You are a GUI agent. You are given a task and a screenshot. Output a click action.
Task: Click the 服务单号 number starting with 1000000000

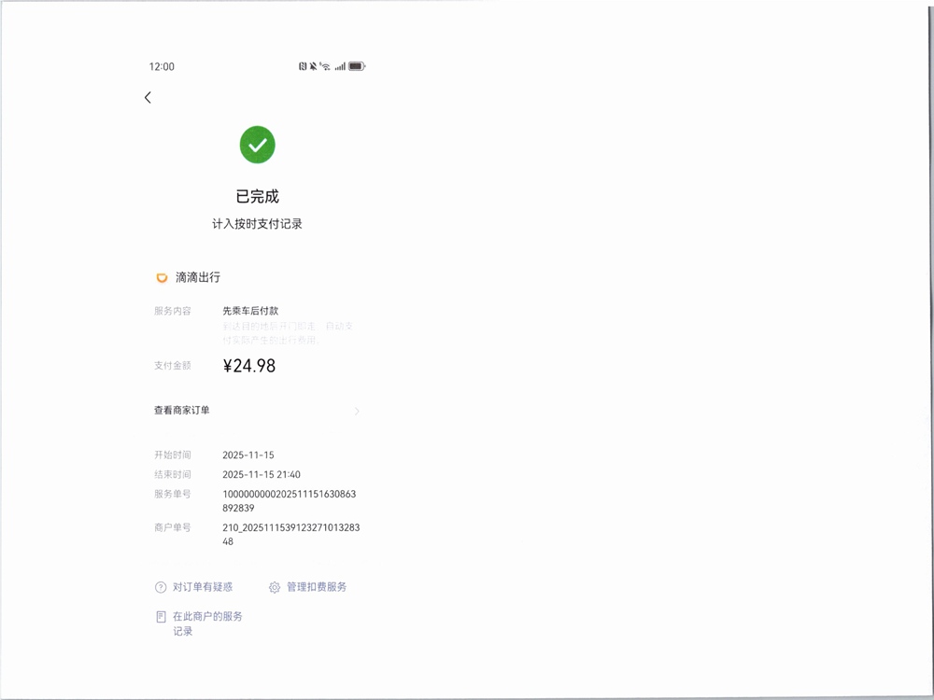coord(289,501)
